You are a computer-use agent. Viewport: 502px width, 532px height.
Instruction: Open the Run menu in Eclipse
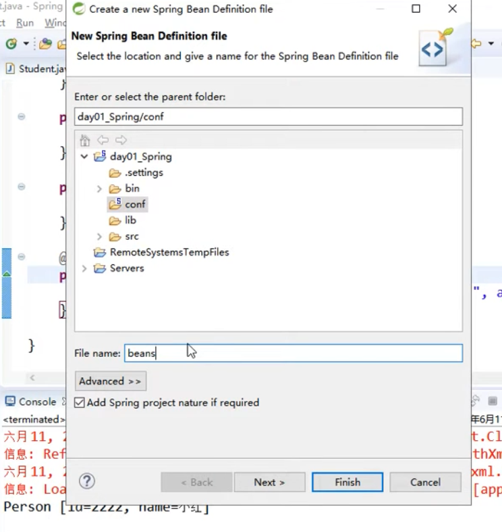point(25,23)
